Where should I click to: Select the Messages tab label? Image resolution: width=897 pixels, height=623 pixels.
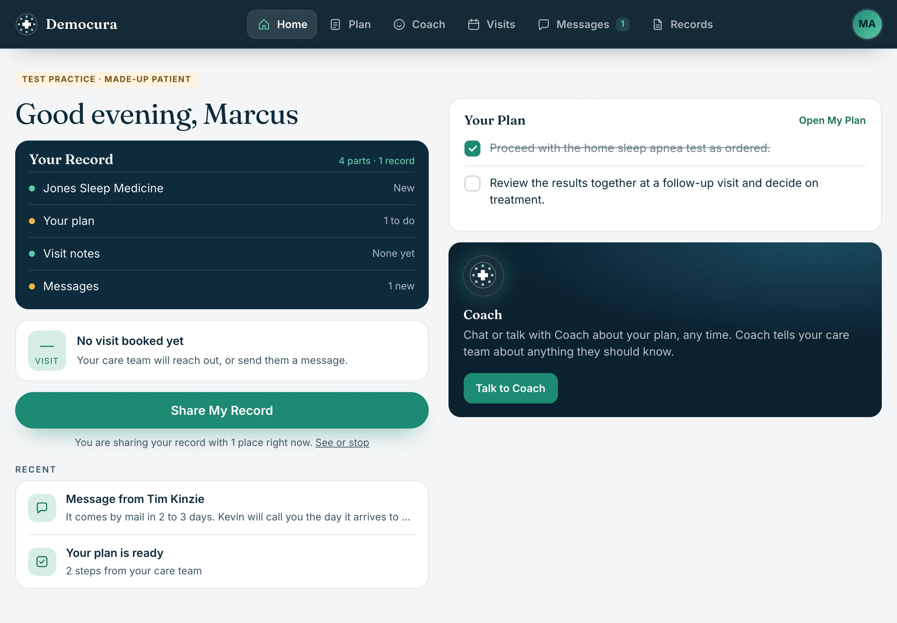tap(582, 25)
